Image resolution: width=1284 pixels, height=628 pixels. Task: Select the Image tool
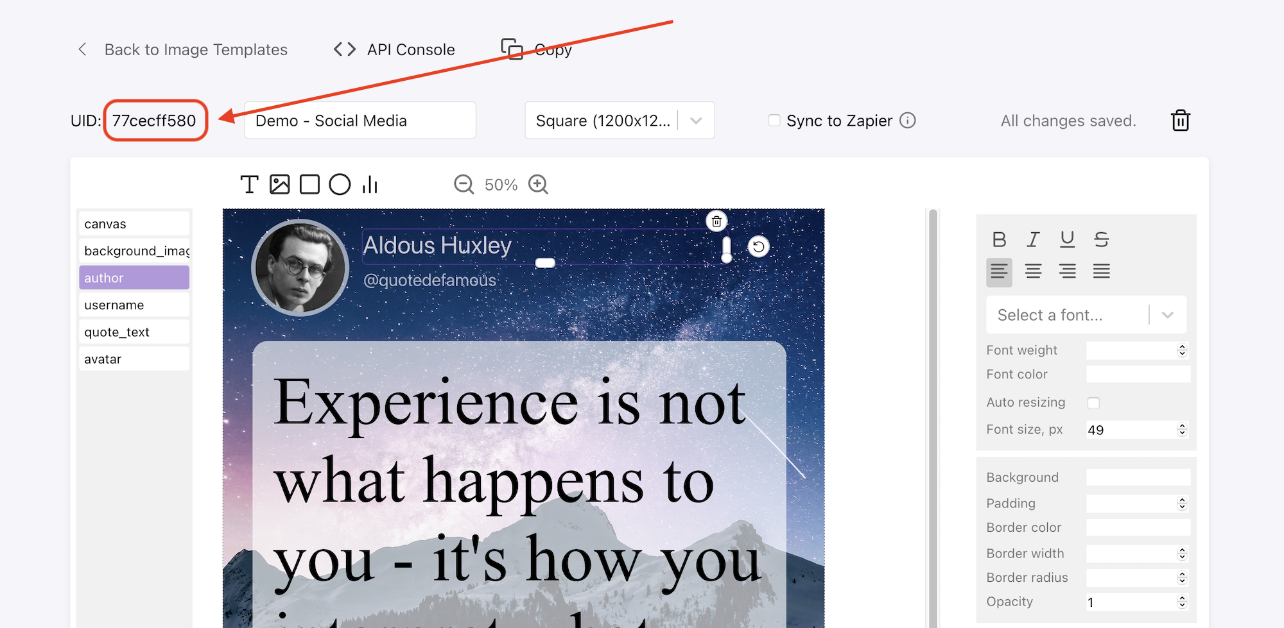click(x=279, y=184)
